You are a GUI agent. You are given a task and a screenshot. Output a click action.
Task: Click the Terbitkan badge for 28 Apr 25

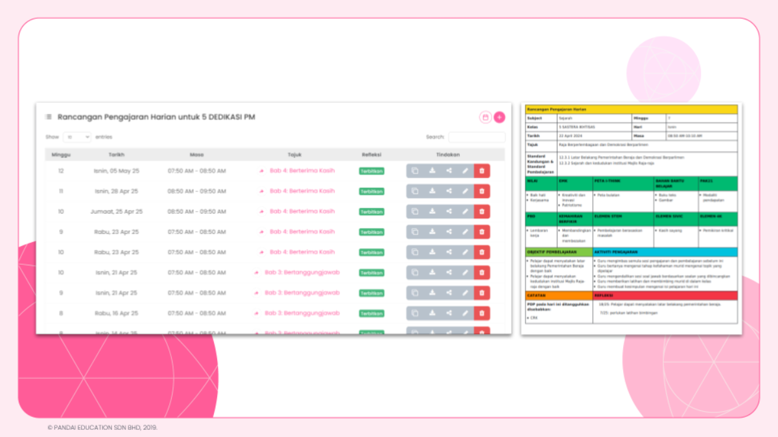pos(371,192)
